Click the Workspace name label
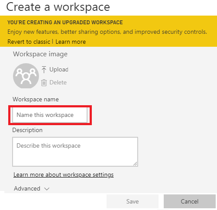The height and width of the screenshot is (210, 217). [36, 99]
